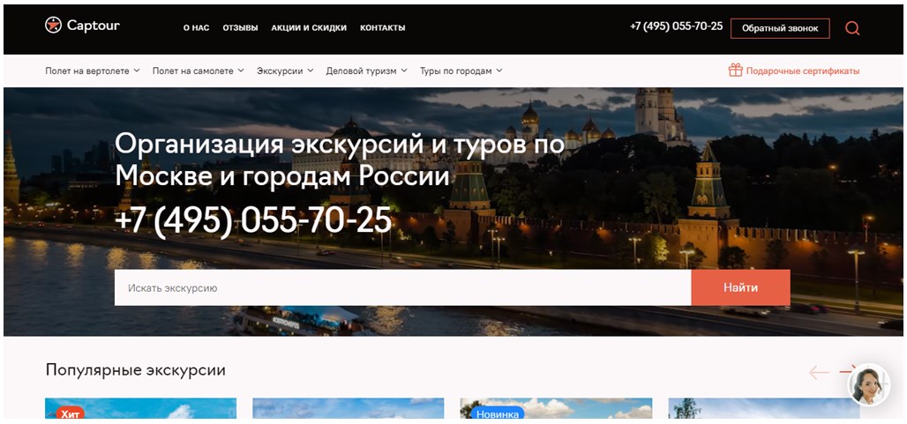Viewport: 907px width, 424px height.
Task: Open the excursion card labeled Хит
Action: click(140, 408)
